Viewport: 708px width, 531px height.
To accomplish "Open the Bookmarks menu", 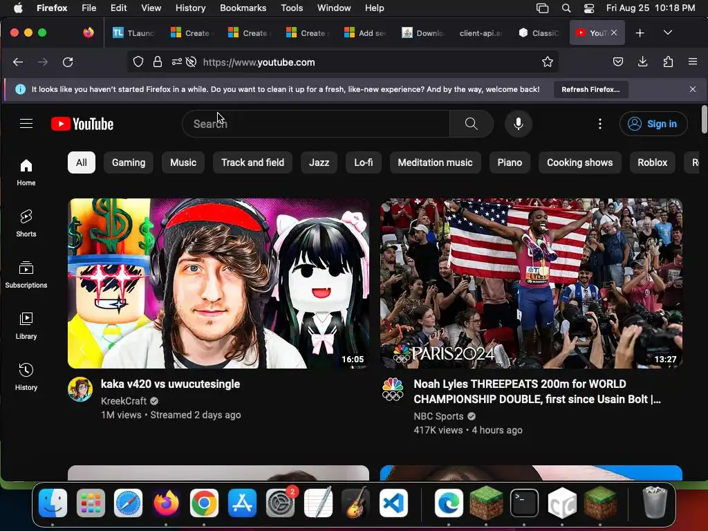I will click(243, 8).
